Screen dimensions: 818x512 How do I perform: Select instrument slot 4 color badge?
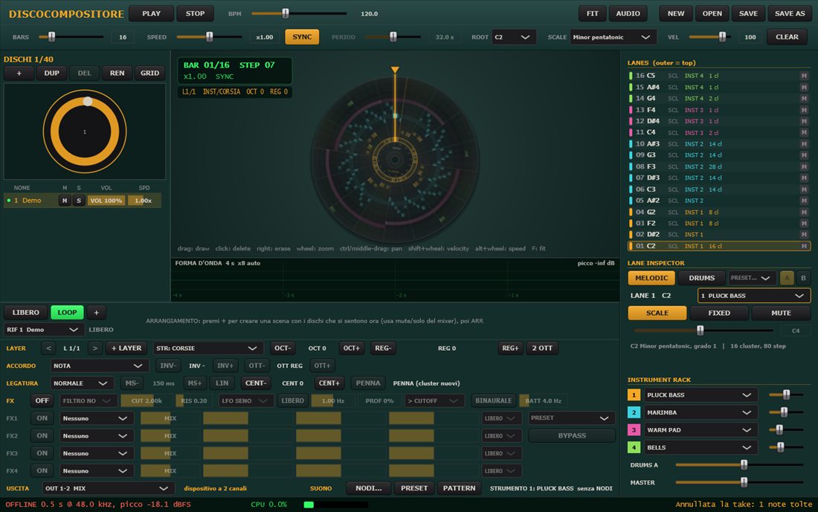tap(634, 447)
